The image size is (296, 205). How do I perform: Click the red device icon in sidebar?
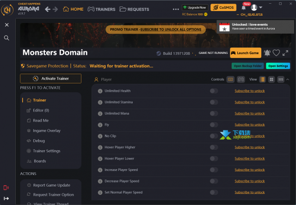pos(6,187)
